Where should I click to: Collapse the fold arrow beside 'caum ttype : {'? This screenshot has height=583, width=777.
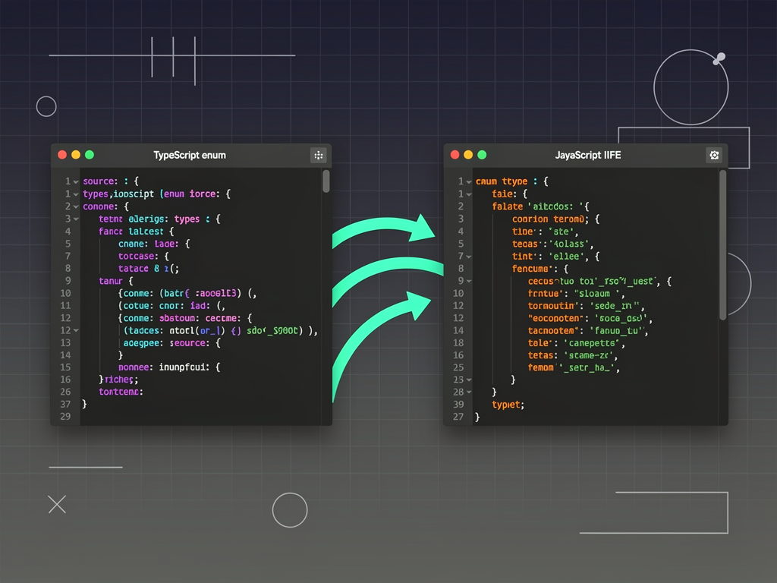[468, 182]
